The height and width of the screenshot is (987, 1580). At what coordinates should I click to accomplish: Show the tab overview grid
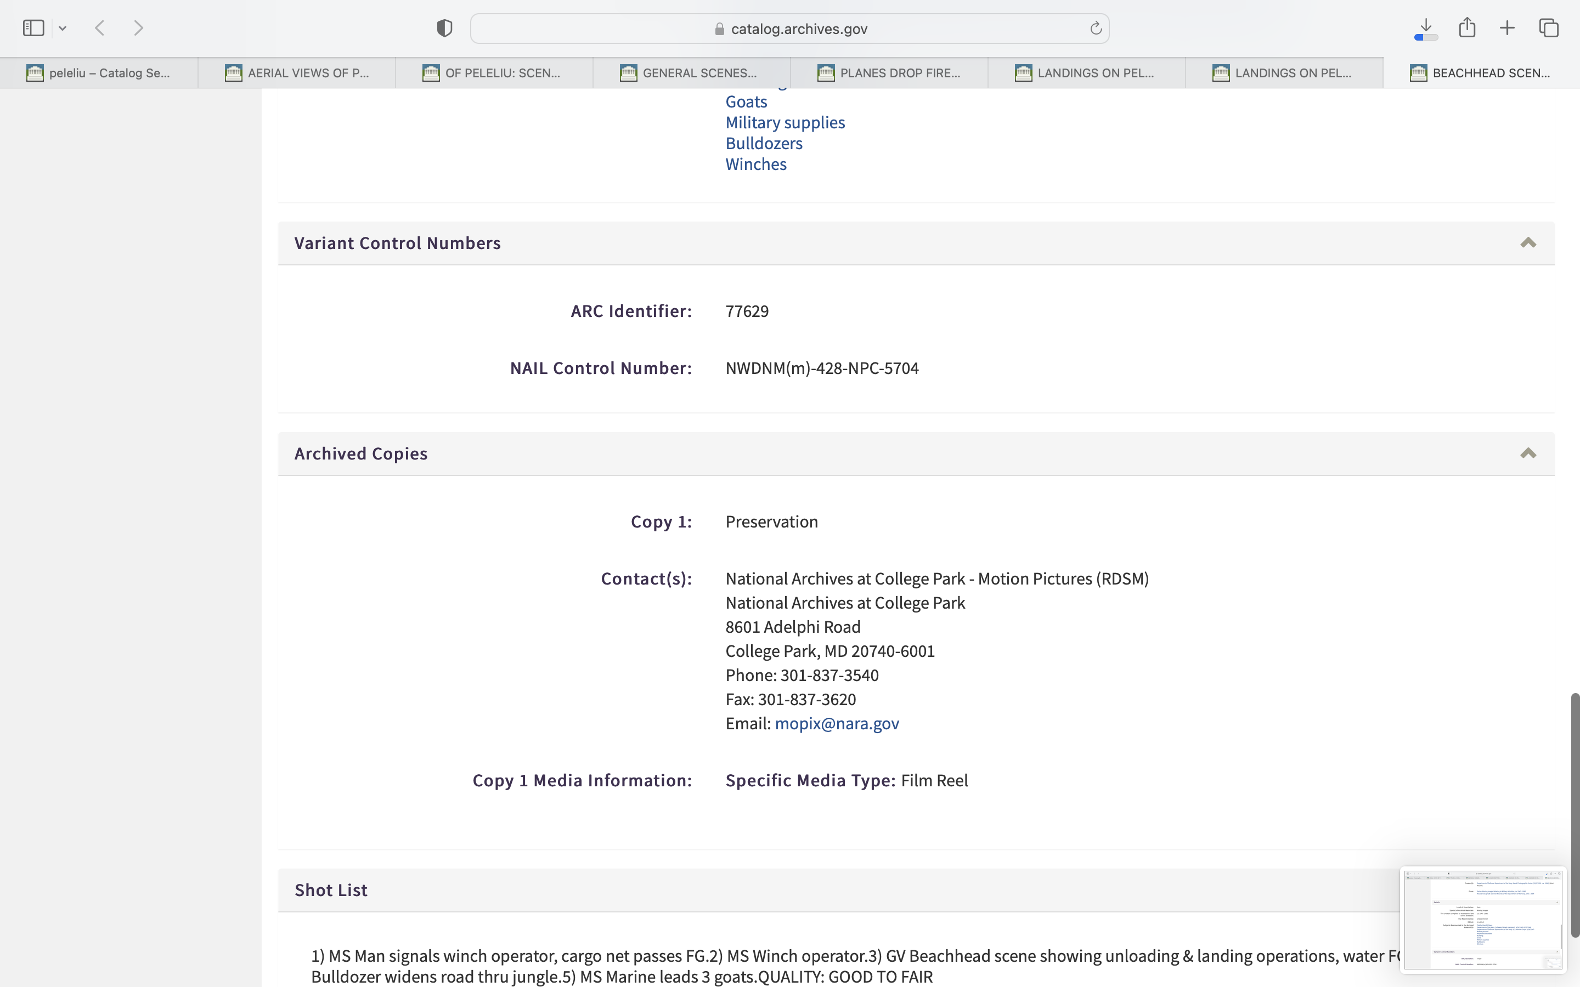(x=1549, y=28)
